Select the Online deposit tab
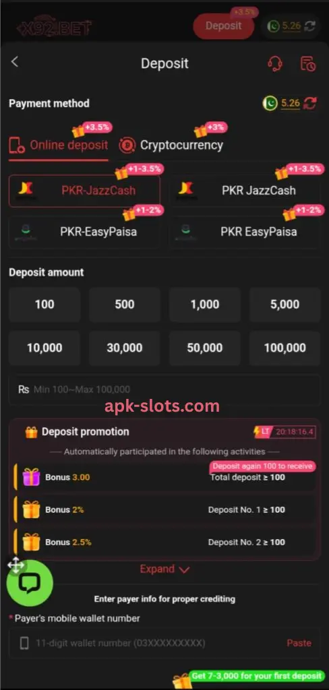 click(x=59, y=146)
